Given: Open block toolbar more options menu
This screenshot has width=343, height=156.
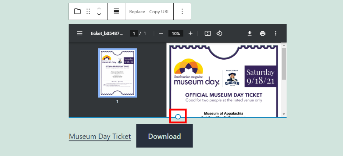Looking at the screenshot, I should pyautogui.click(x=182, y=11).
